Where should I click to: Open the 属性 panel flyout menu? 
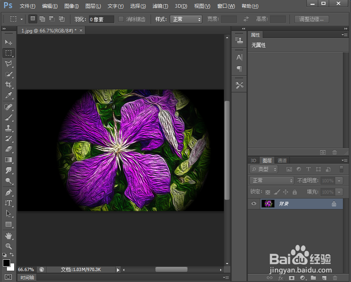[x=345, y=35]
